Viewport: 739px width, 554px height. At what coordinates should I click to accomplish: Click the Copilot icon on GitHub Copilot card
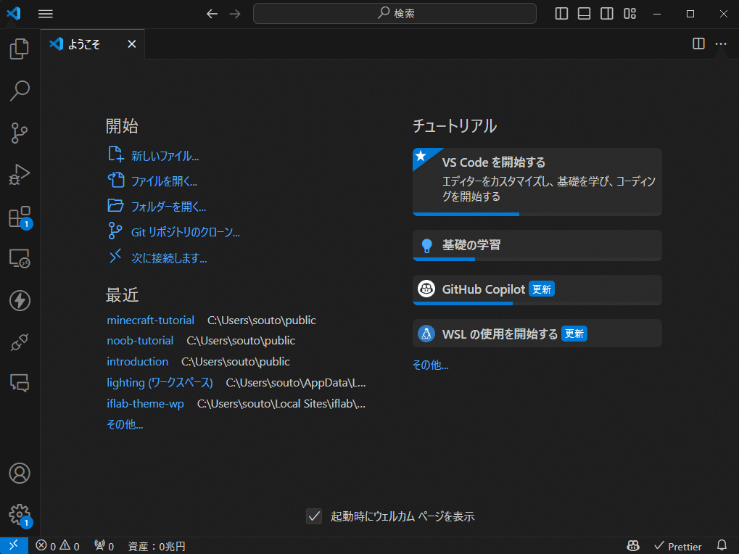point(426,289)
